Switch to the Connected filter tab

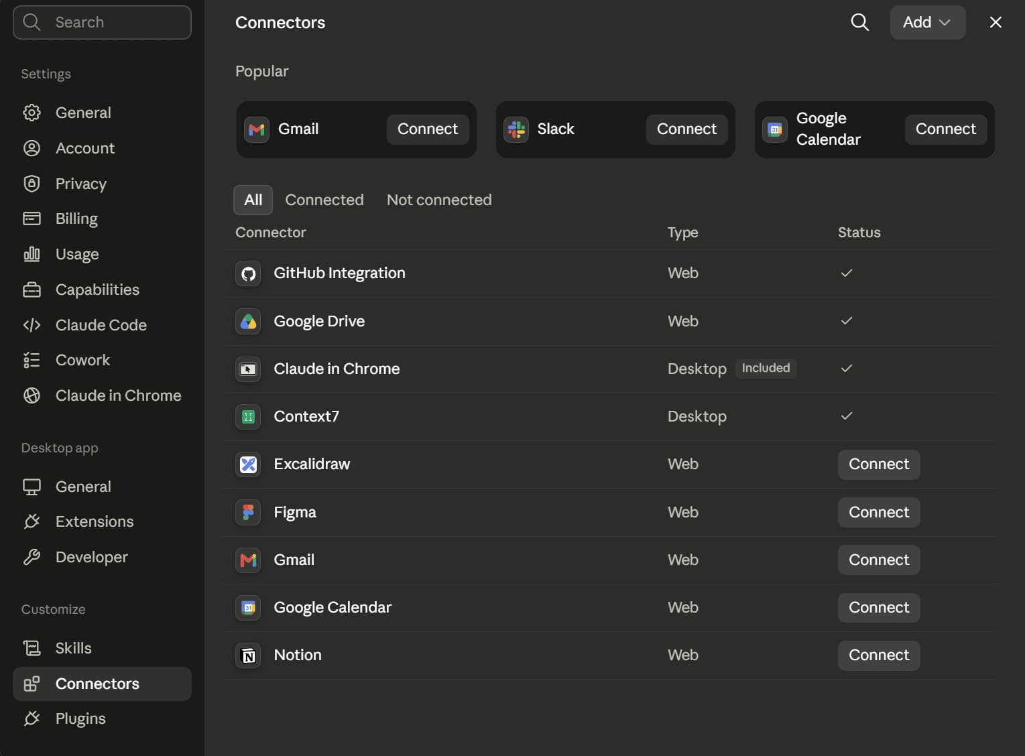pyautogui.click(x=324, y=200)
